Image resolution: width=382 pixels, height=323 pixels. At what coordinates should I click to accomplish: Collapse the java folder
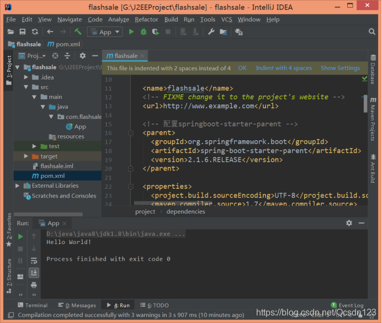[x=43, y=107]
